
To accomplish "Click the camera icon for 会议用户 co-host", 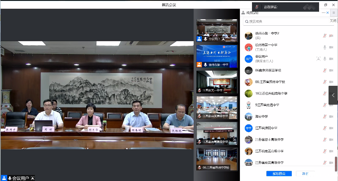I will [331, 59].
